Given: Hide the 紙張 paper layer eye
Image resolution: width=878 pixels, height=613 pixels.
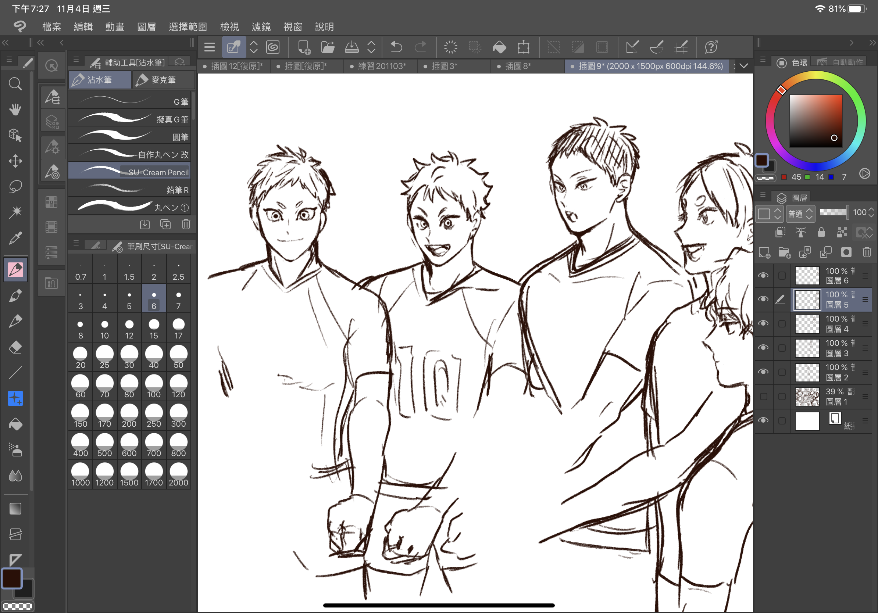Looking at the screenshot, I should coord(763,420).
